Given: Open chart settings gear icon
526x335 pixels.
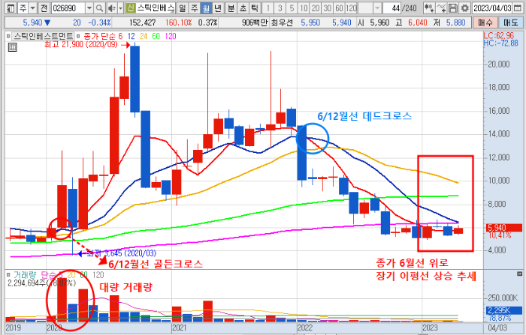Looking at the screenshot, I should tap(464, 8).
